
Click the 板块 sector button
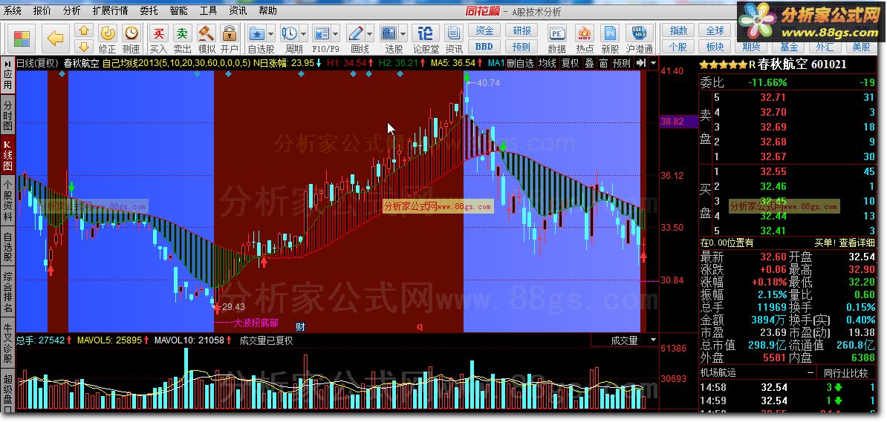[x=715, y=46]
